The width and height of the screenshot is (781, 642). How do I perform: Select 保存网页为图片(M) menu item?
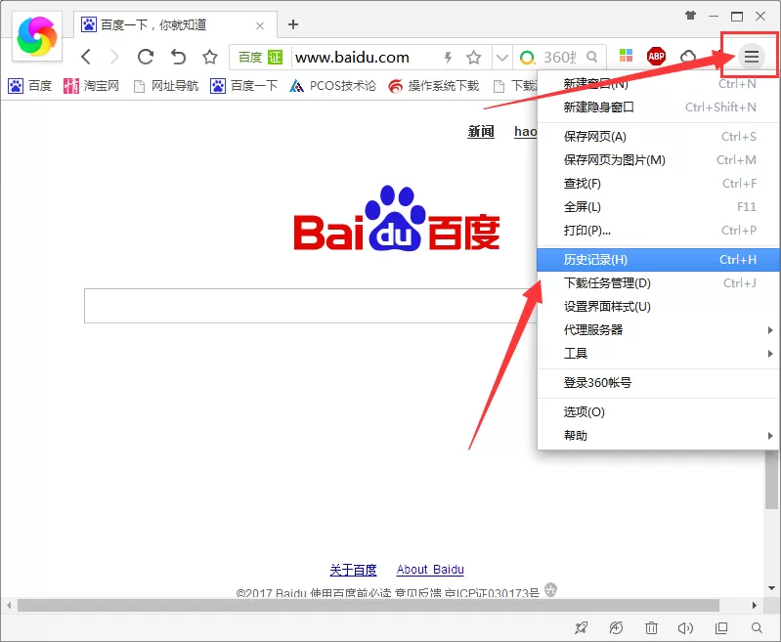pos(660,160)
